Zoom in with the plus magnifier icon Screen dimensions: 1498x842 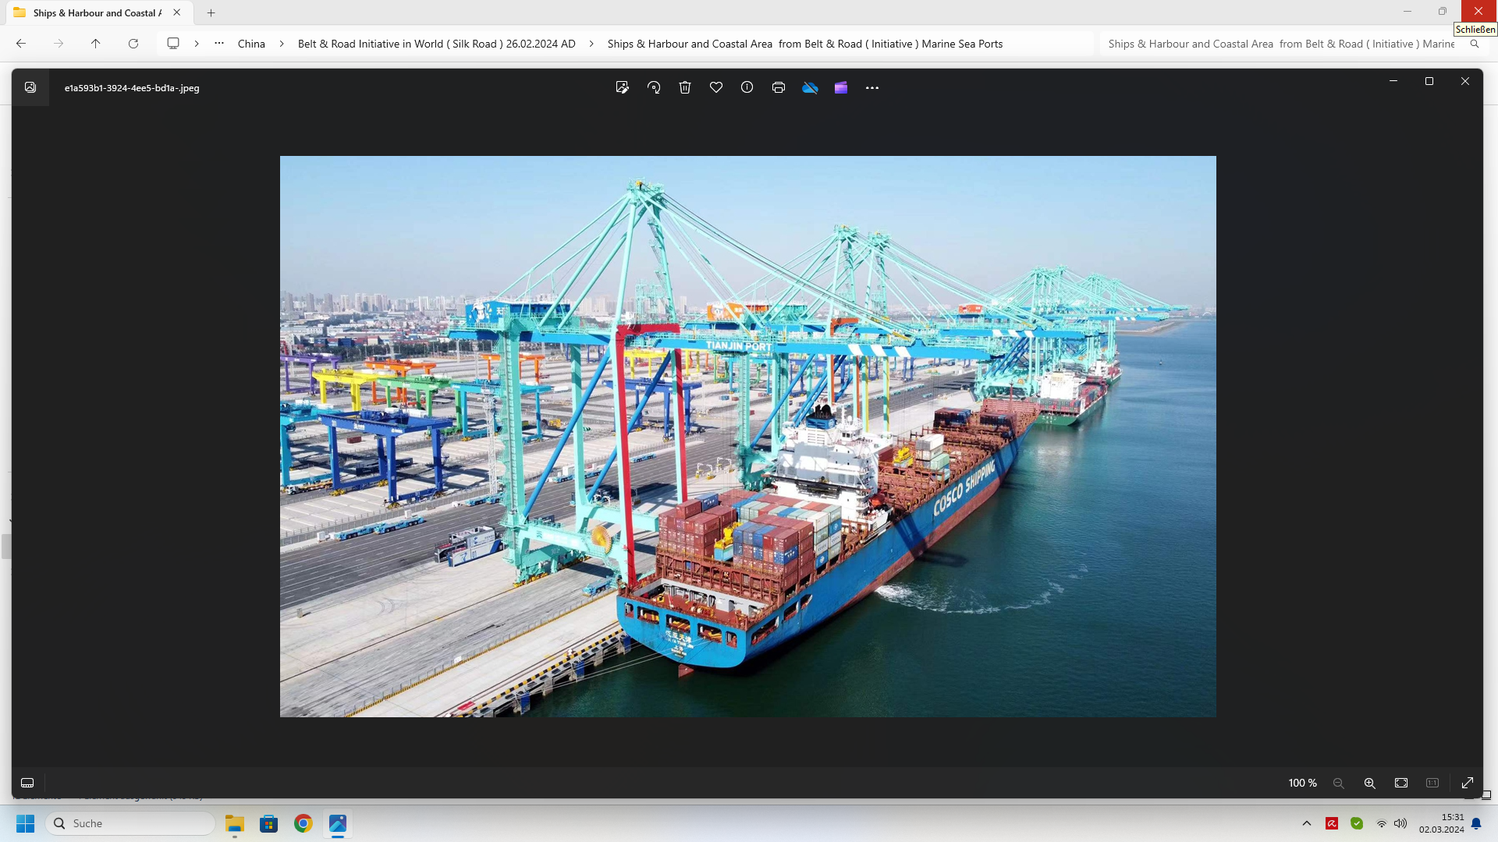(1370, 783)
